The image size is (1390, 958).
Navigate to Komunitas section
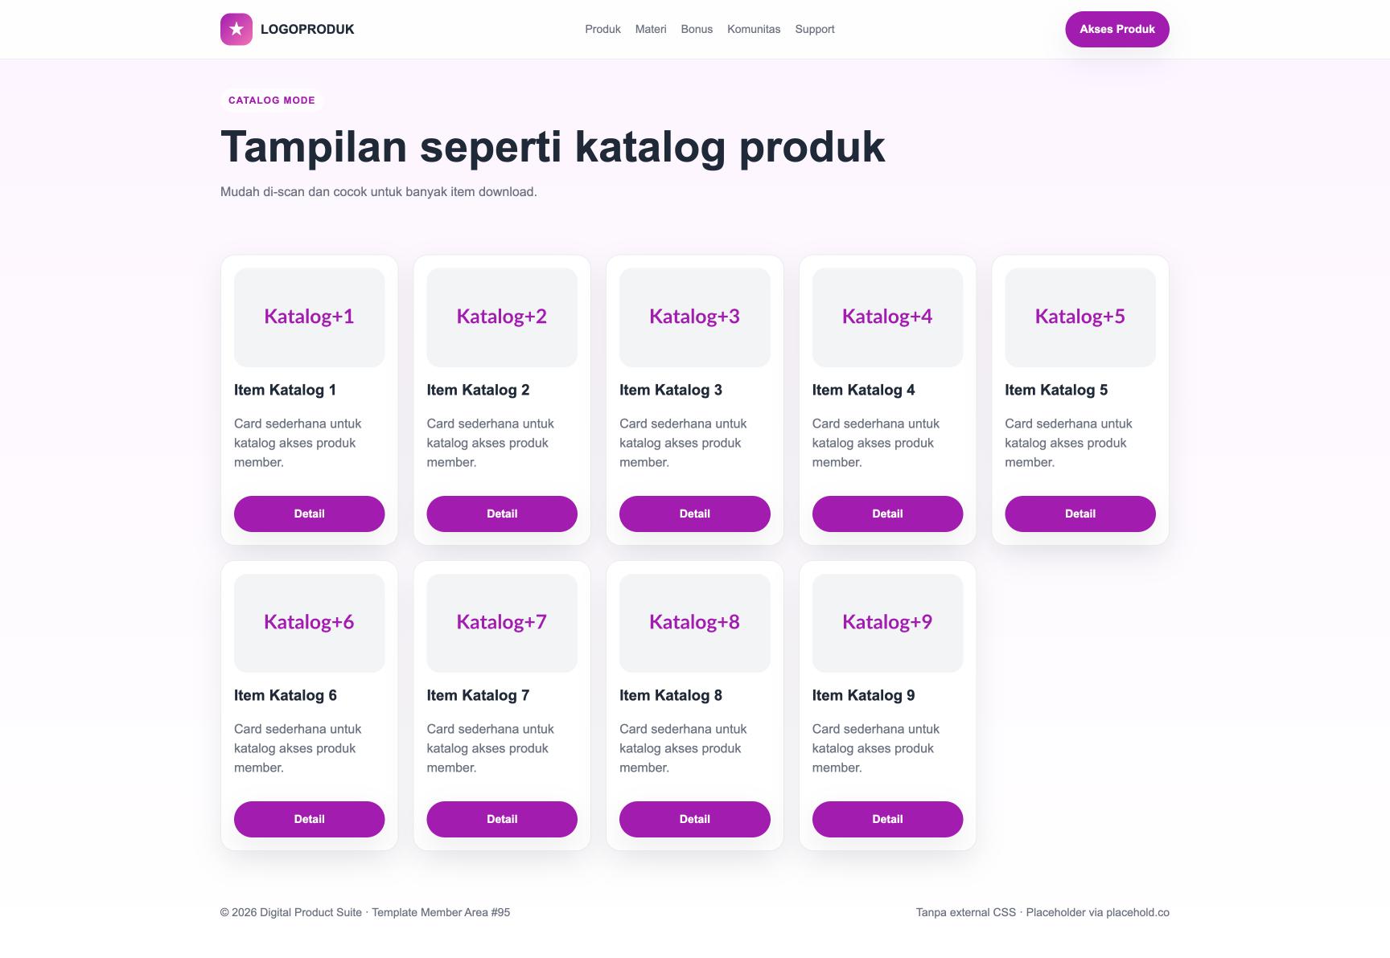(754, 30)
